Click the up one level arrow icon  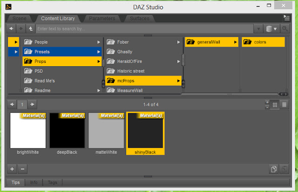30,28
